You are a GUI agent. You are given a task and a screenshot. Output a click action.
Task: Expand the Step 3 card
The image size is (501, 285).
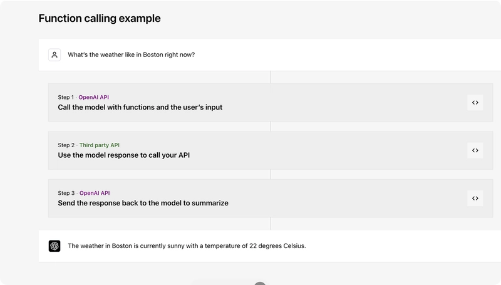[x=271, y=199]
